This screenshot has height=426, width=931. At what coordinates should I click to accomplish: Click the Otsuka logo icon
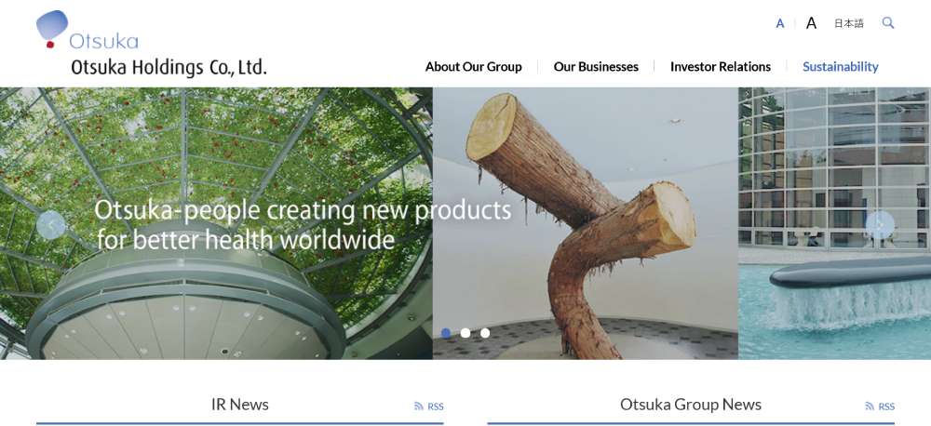53,28
